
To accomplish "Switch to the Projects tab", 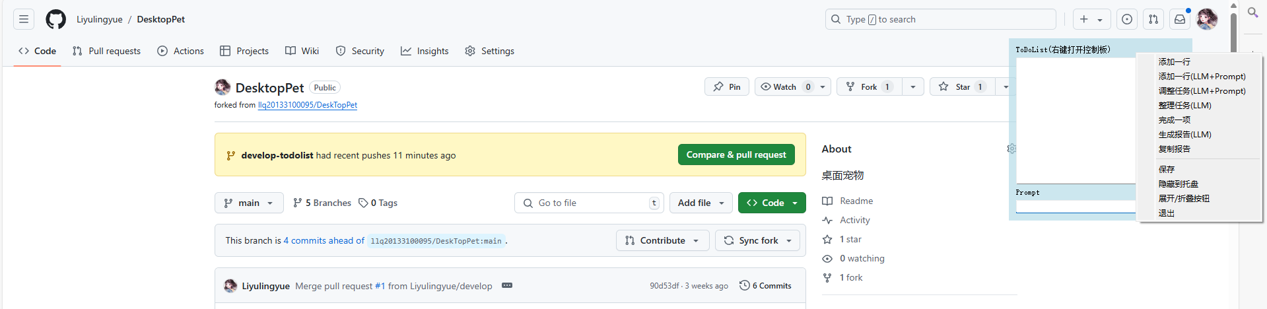I will click(x=244, y=51).
